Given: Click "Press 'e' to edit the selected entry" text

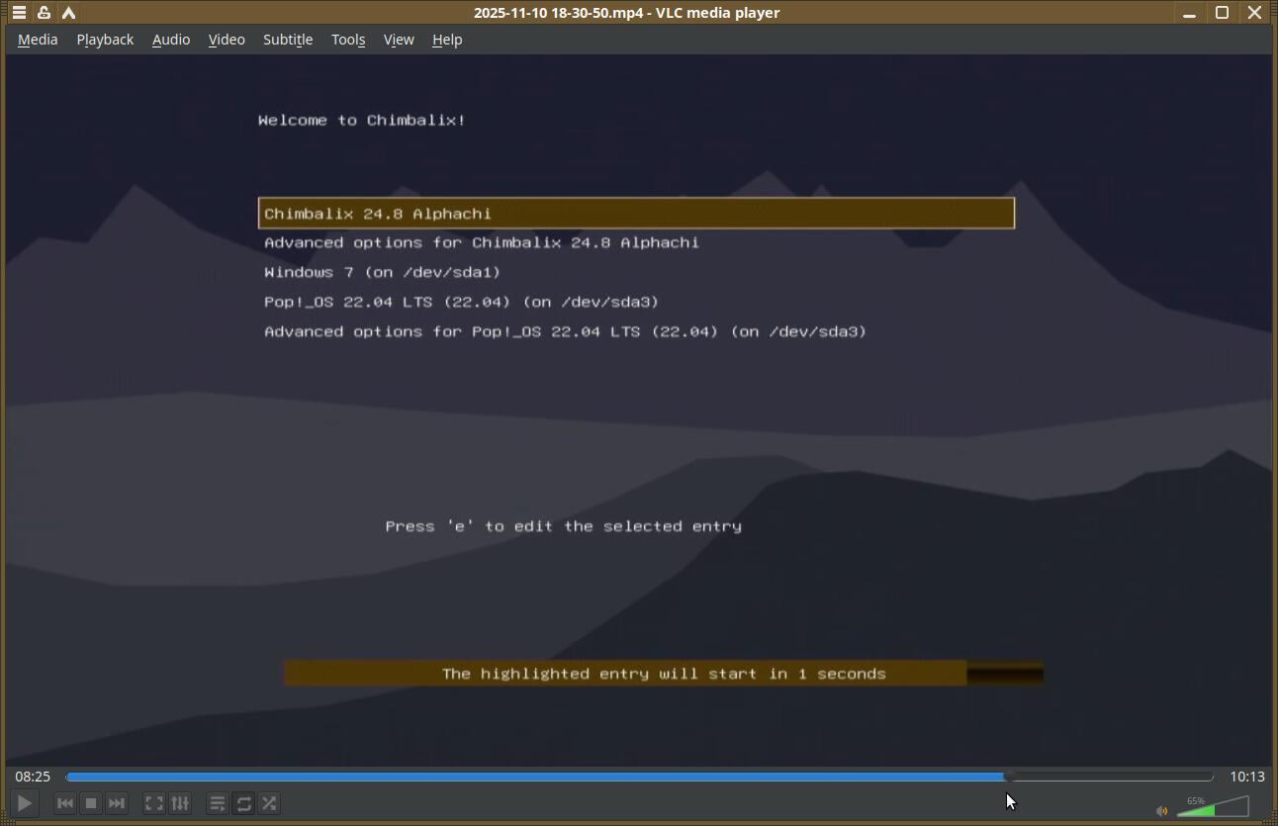Looking at the screenshot, I should 564,526.
